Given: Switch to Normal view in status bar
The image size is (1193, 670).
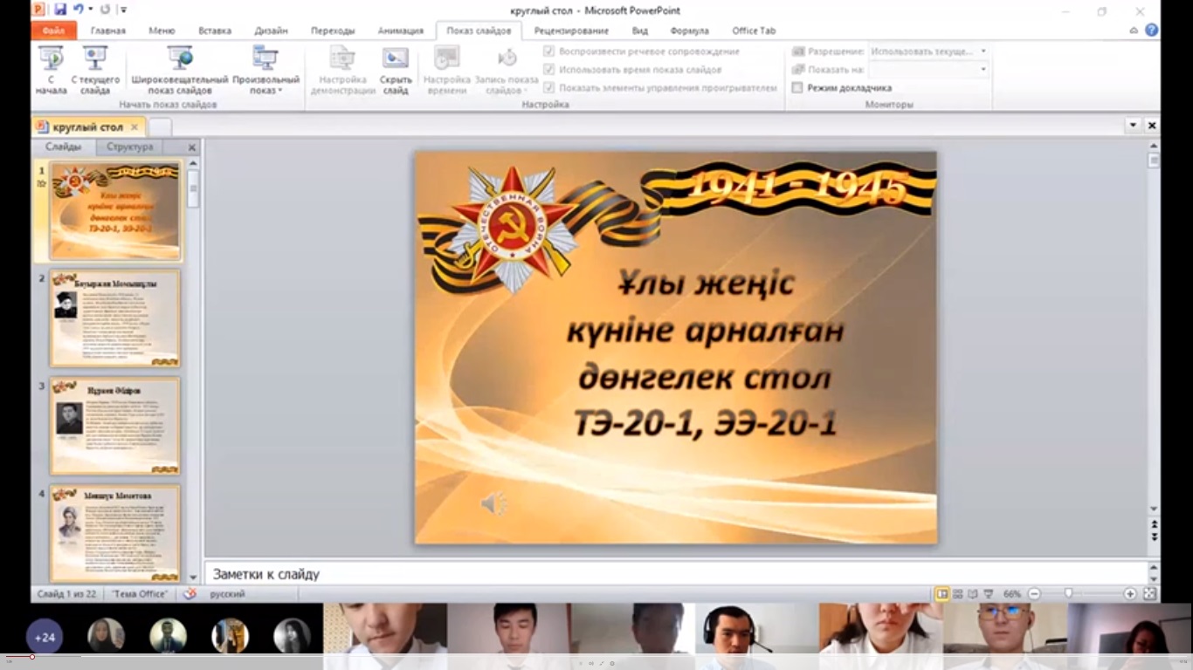Looking at the screenshot, I should 942,594.
